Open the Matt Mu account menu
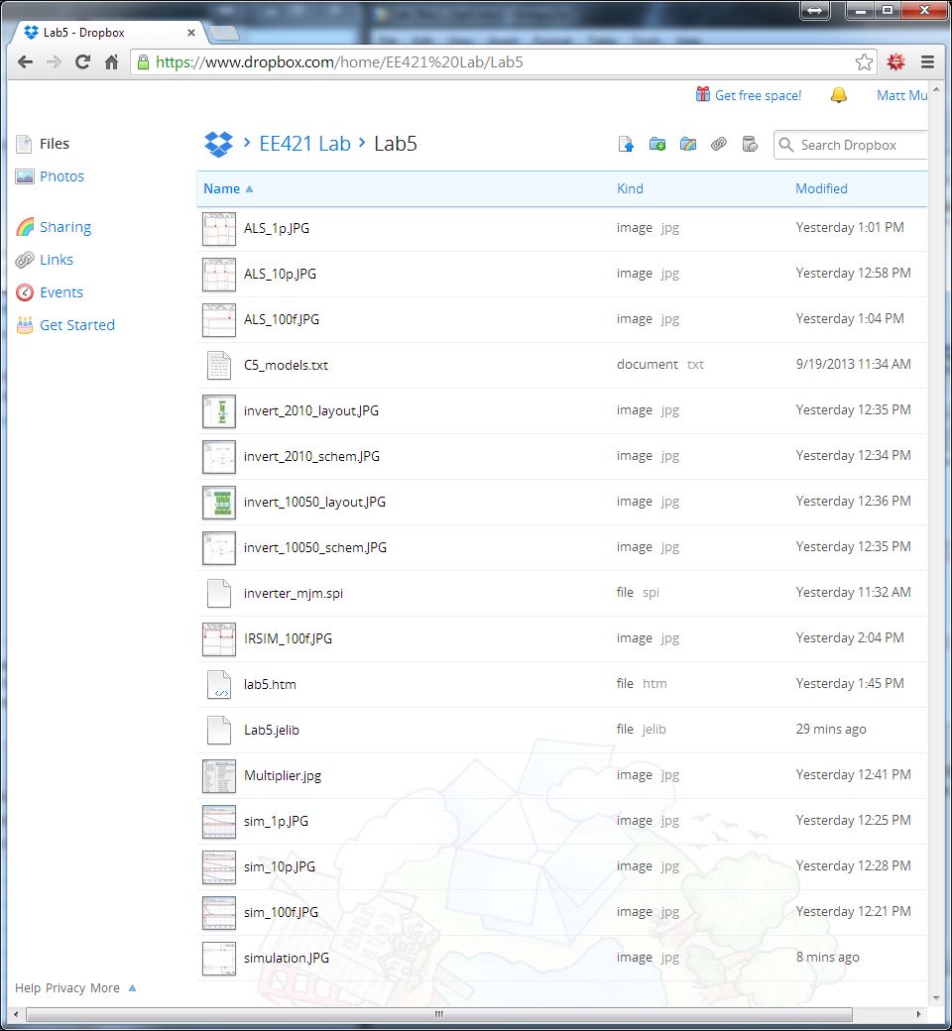The height and width of the screenshot is (1031, 952). [x=901, y=95]
